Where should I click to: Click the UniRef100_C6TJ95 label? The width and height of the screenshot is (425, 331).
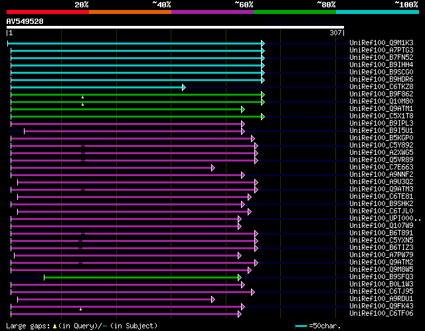[x=381, y=292]
